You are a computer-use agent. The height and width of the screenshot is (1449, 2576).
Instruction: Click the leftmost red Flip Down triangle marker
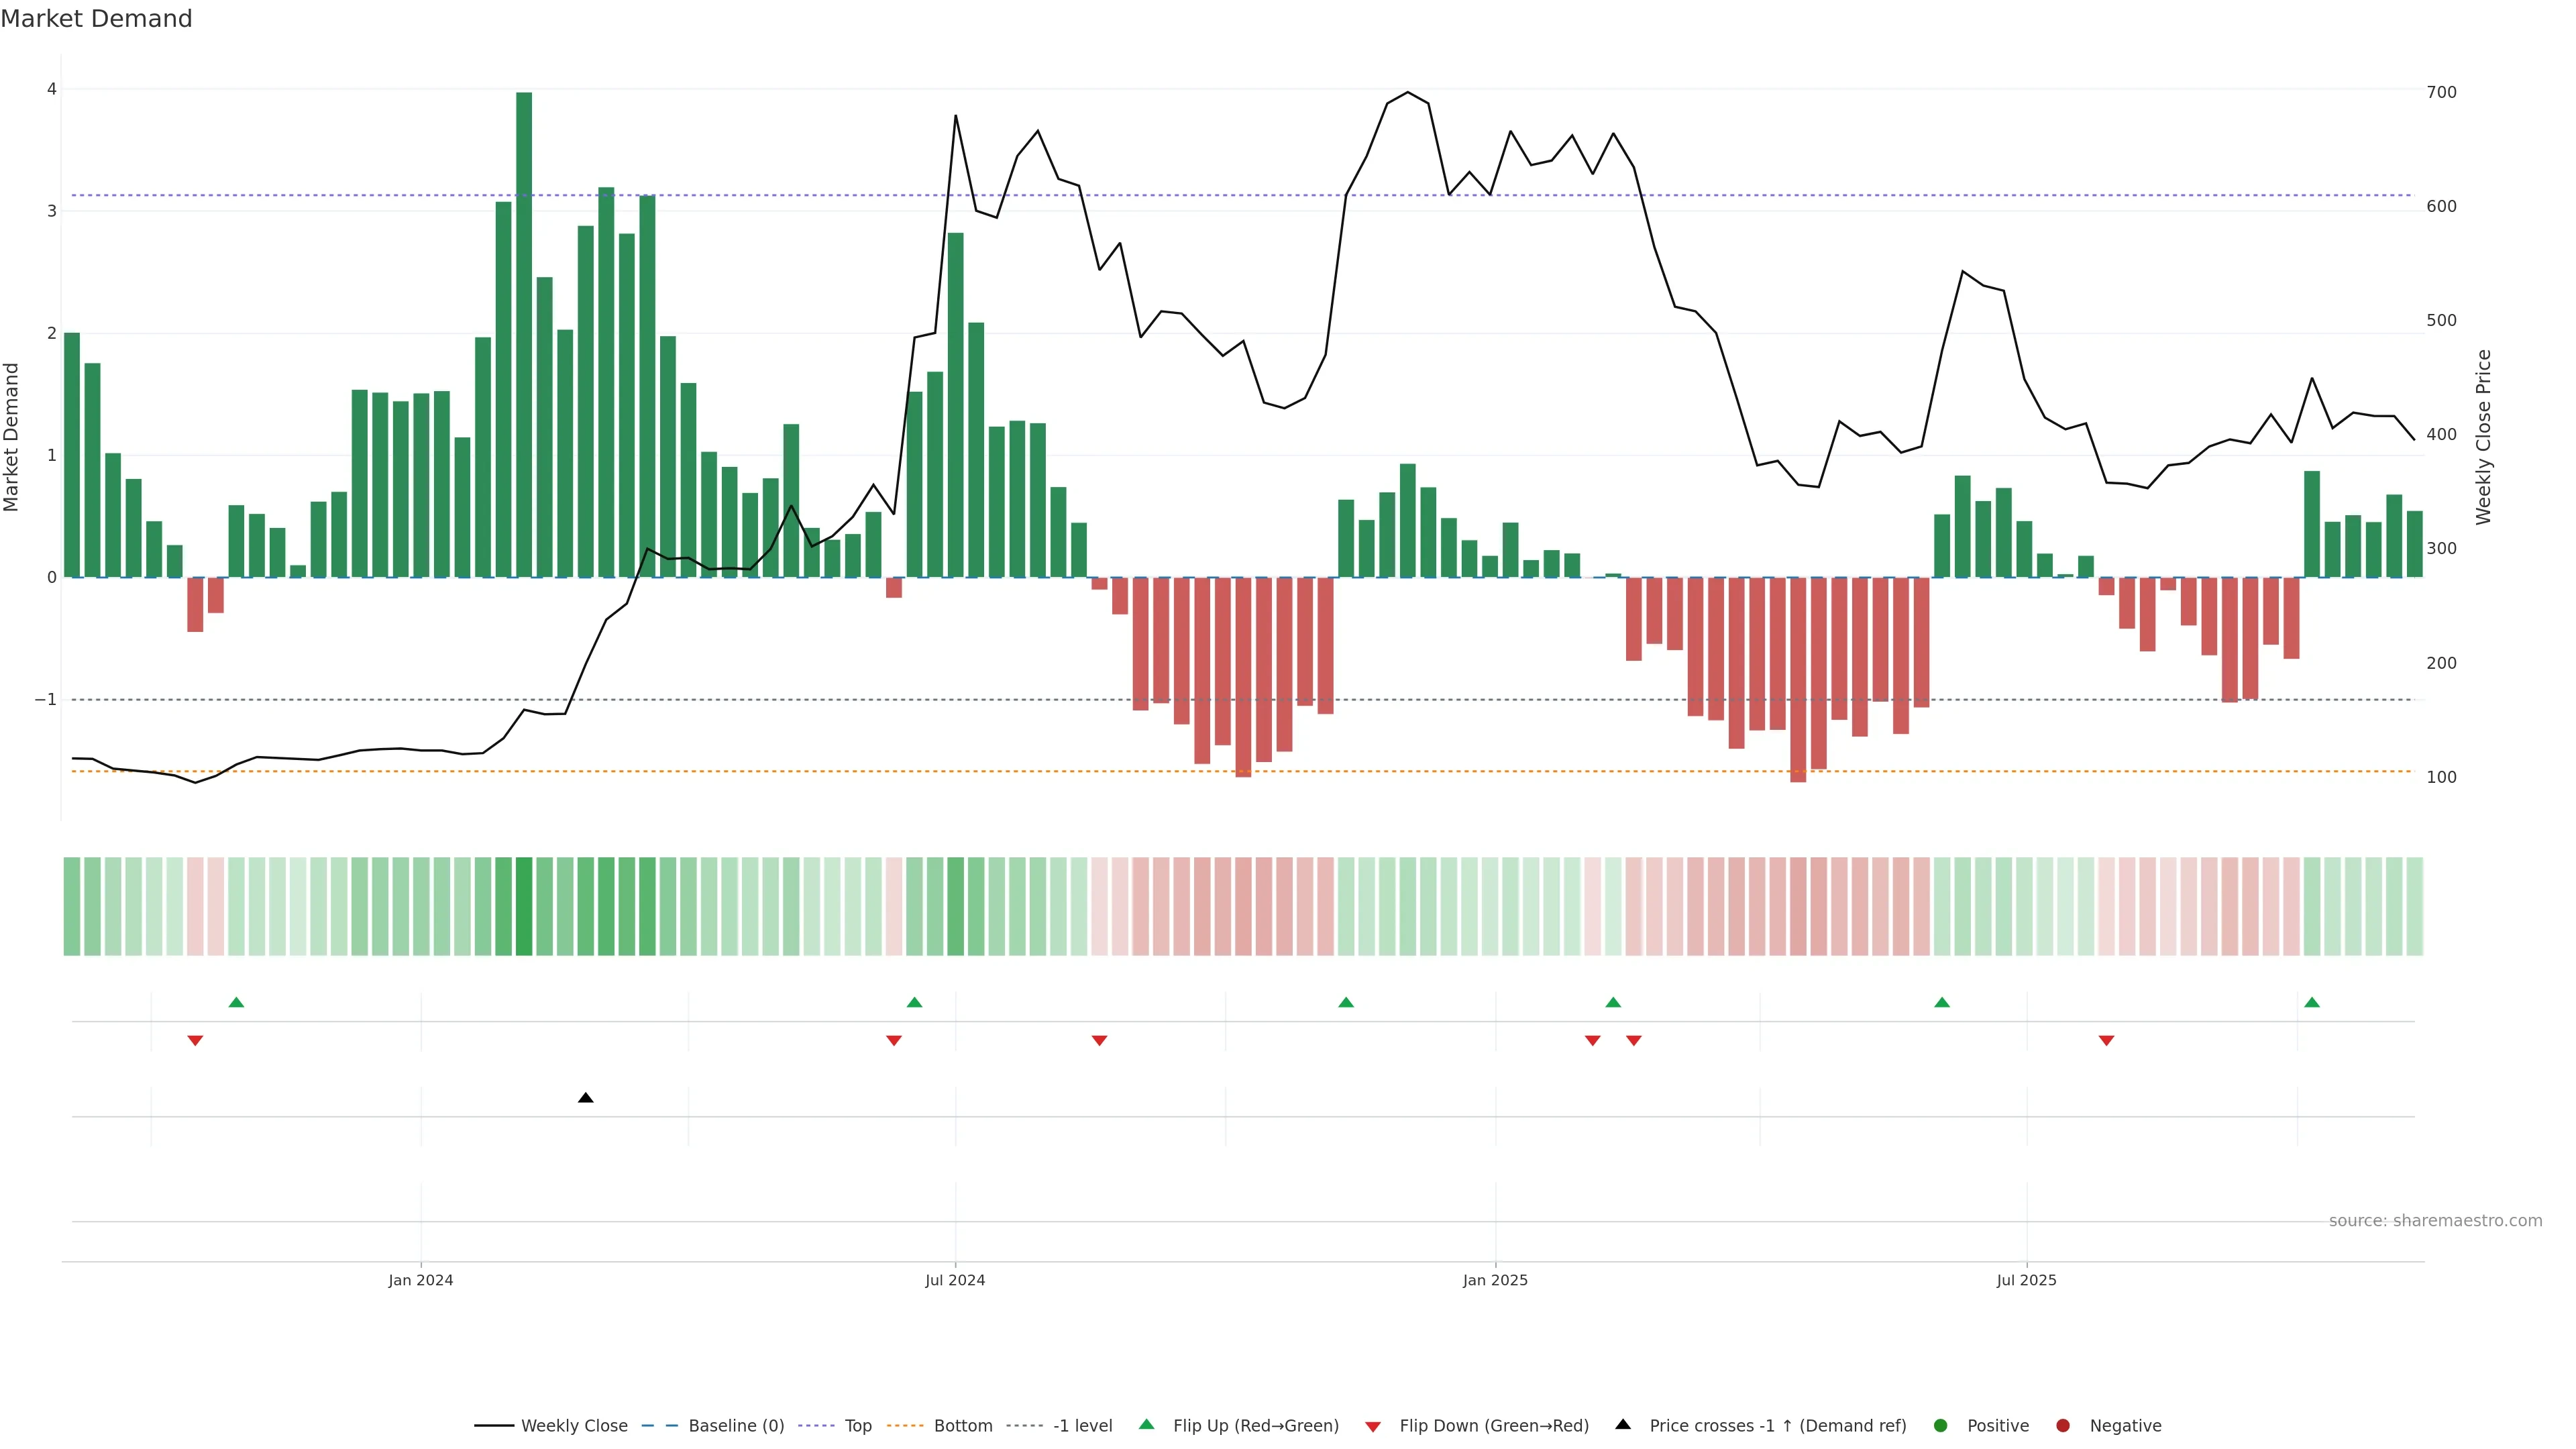(195, 1041)
